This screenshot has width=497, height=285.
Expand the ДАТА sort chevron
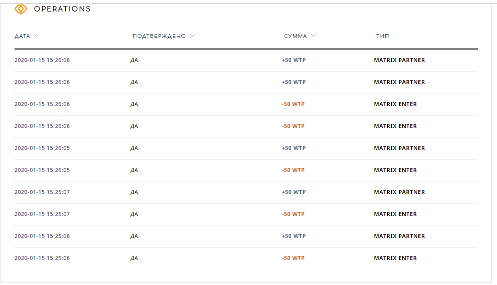pos(37,35)
